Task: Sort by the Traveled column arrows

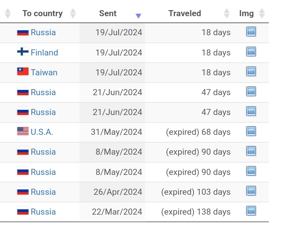Action: [x=227, y=13]
